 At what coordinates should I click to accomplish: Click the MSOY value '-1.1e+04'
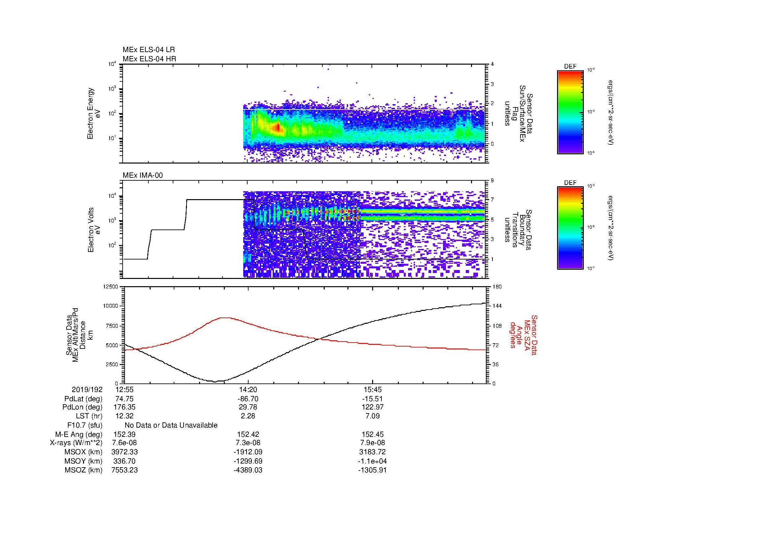pos(372,461)
